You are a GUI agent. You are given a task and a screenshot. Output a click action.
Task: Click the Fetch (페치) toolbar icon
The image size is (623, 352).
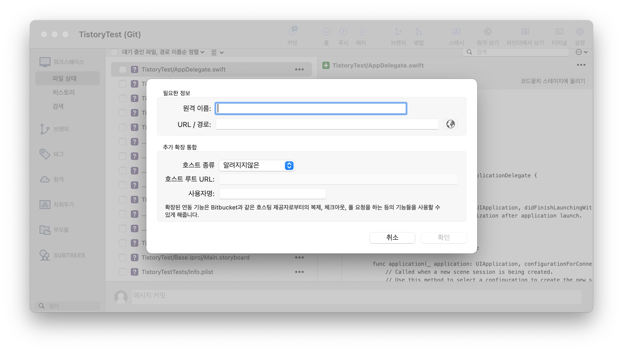(361, 32)
